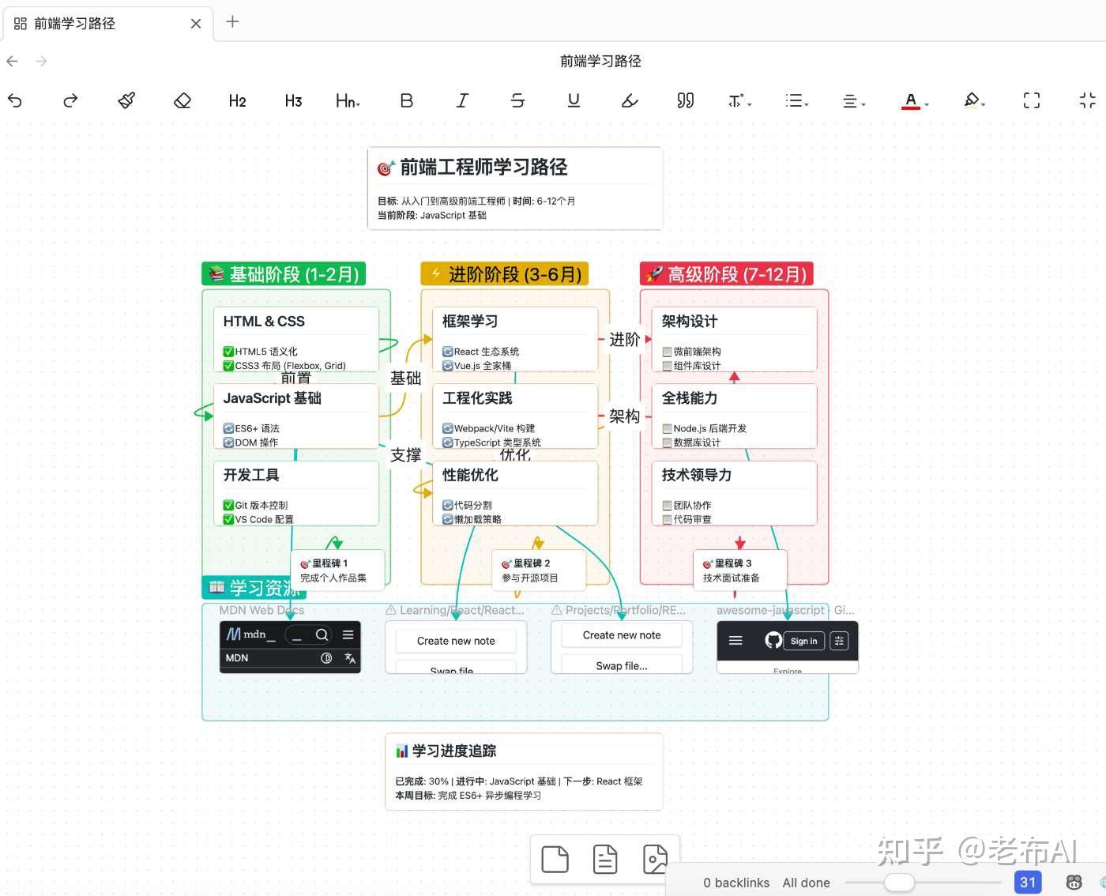Open a new tab with plus button
The image size is (1106, 896).
click(232, 22)
